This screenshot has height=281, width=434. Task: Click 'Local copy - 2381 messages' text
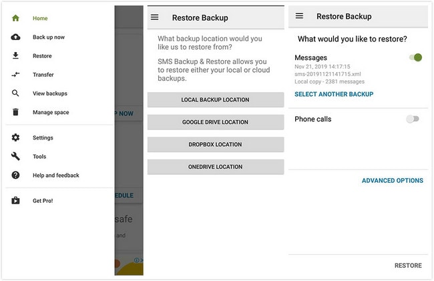click(329, 81)
